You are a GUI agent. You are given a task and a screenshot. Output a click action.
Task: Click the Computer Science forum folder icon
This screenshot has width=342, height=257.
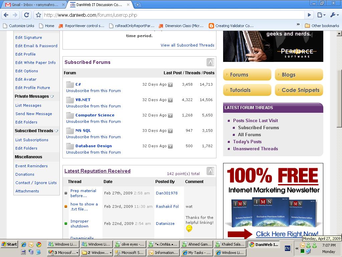70,115
